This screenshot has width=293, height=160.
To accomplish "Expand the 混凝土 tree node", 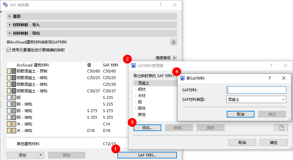I will click(136, 83).
